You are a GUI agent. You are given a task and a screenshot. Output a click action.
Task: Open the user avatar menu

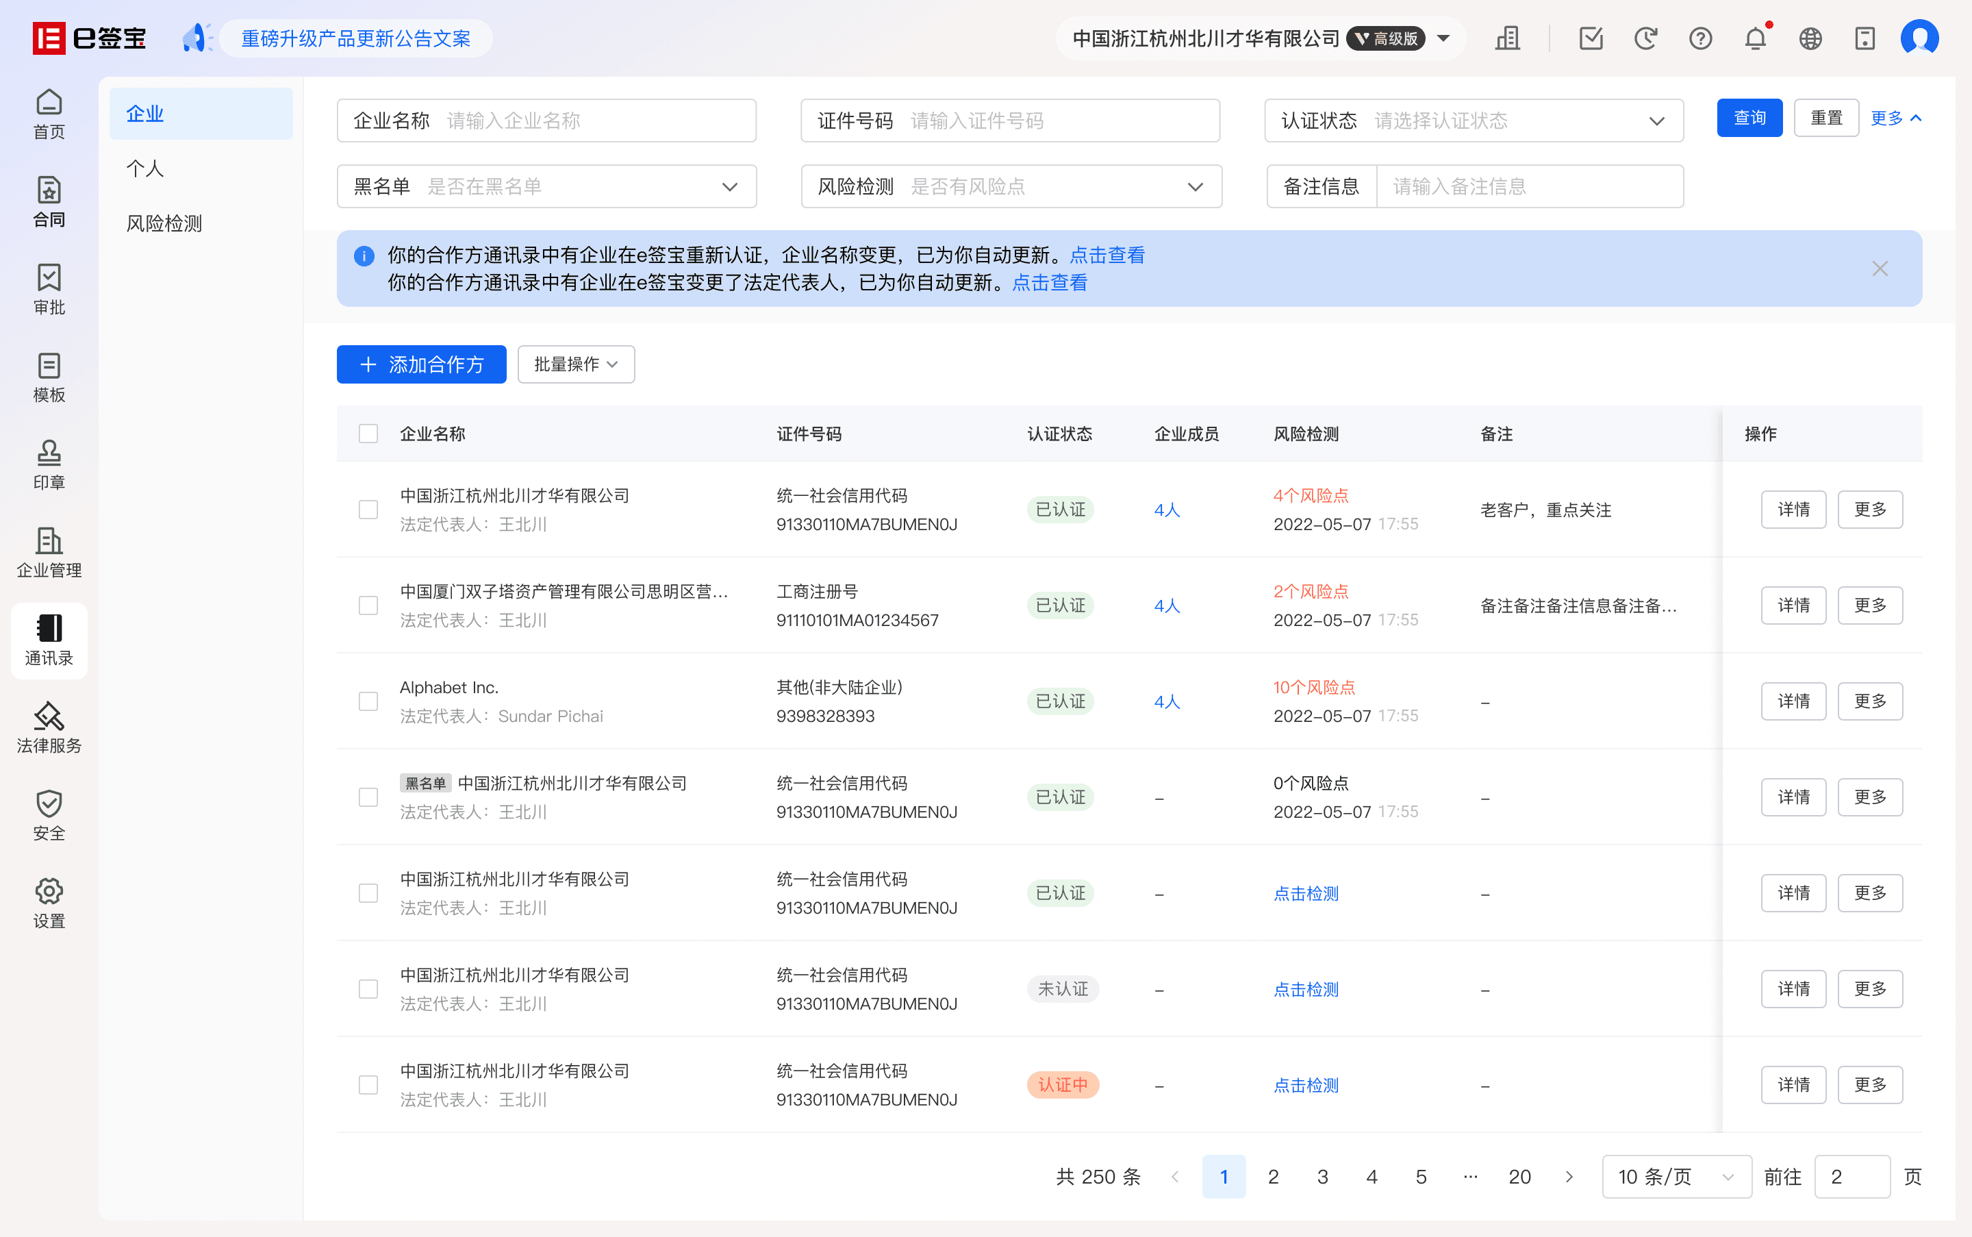[1920, 38]
